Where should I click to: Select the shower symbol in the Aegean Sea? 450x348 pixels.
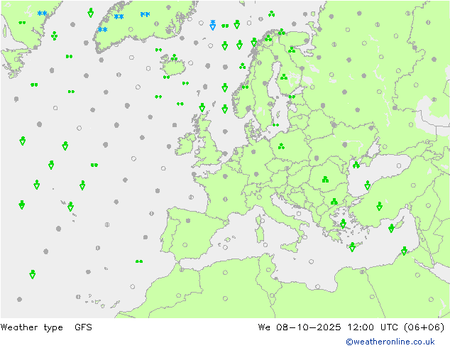click(x=343, y=224)
